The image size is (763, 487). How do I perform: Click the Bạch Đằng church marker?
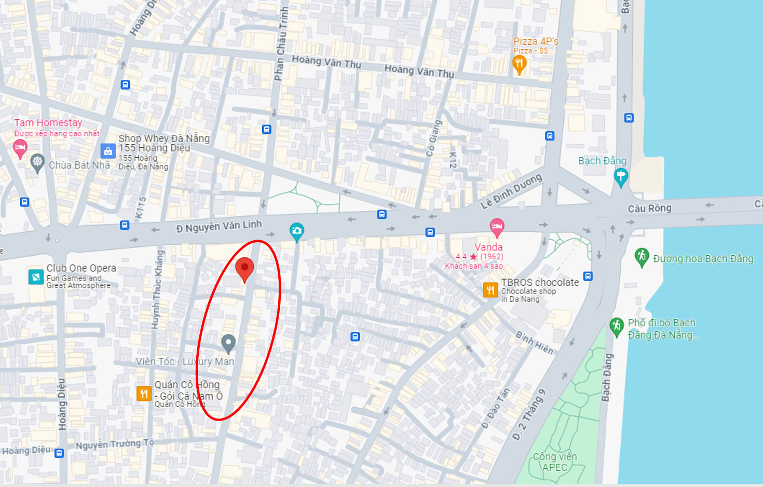click(x=621, y=177)
